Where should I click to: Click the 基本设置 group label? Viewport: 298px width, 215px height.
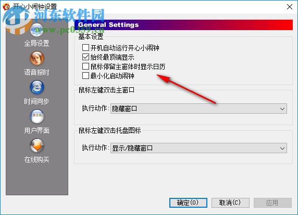coord(91,36)
